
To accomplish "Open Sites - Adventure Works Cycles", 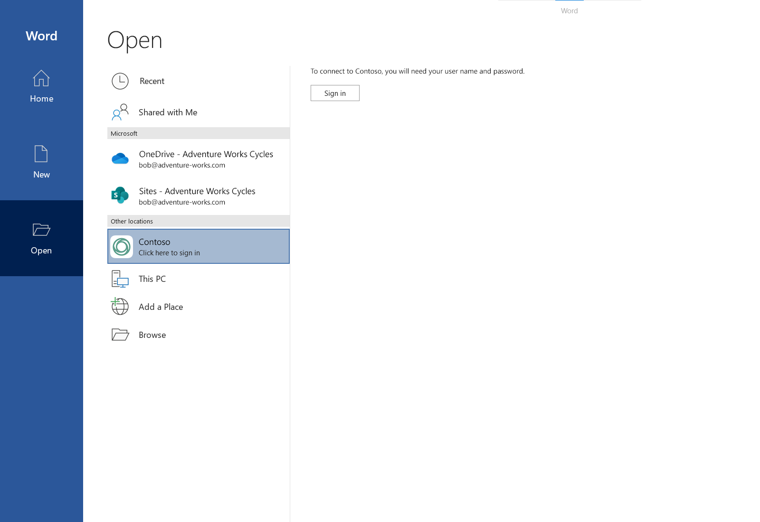I will pyautogui.click(x=197, y=196).
